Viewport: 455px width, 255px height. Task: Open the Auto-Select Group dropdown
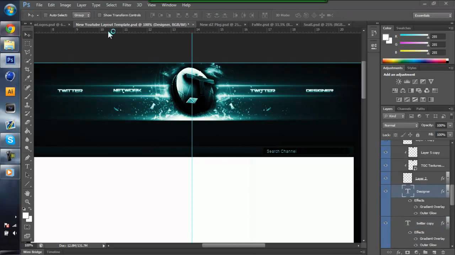(x=82, y=15)
